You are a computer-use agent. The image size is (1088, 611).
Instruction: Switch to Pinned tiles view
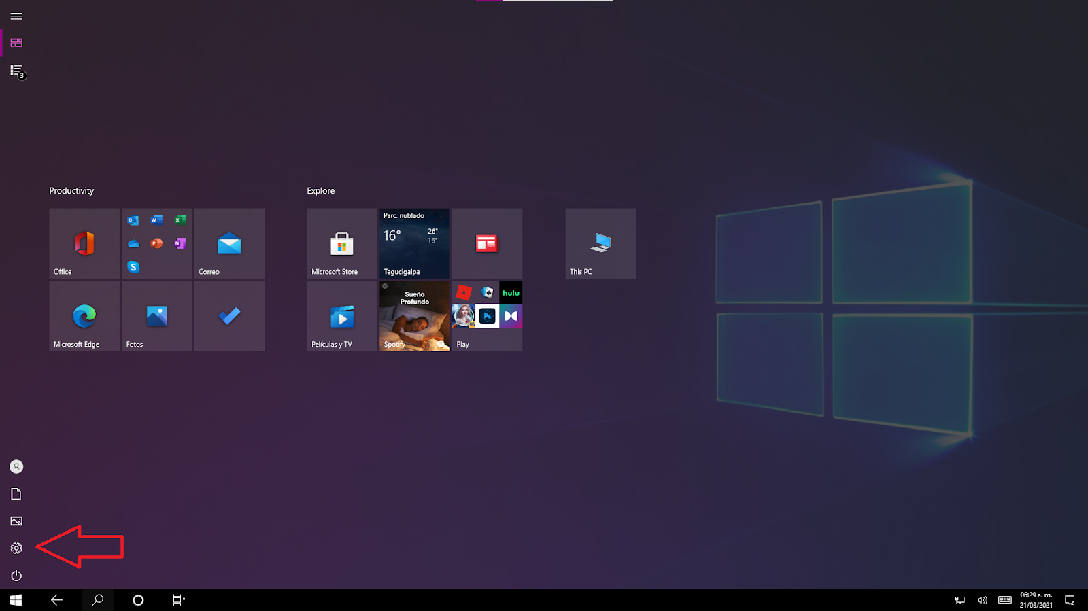[x=16, y=43]
